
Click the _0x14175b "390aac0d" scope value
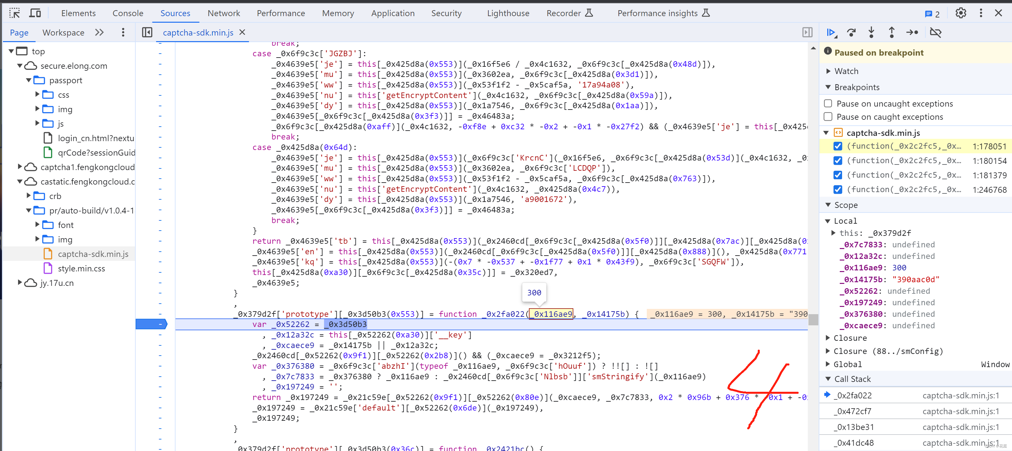pos(916,280)
